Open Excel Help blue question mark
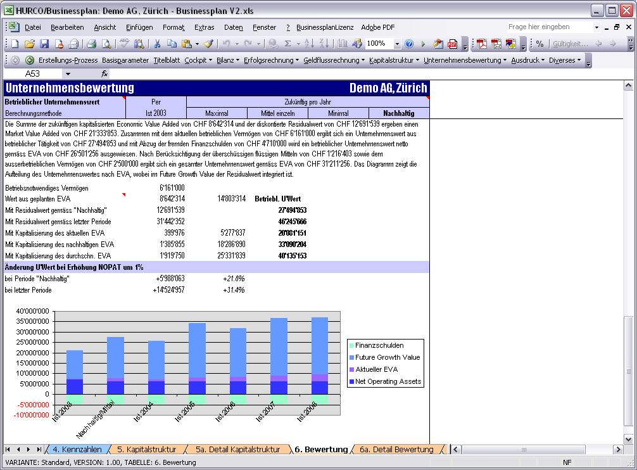This screenshot has height=470, width=637. pyautogui.click(x=409, y=44)
